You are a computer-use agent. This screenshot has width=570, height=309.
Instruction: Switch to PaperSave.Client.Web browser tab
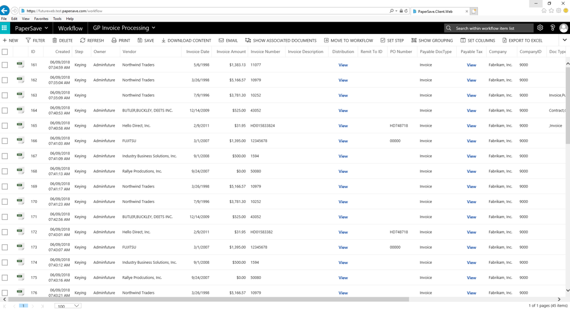tap(440, 11)
